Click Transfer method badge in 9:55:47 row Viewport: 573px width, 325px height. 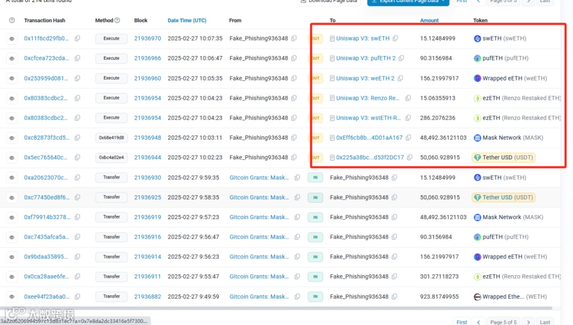click(111, 276)
